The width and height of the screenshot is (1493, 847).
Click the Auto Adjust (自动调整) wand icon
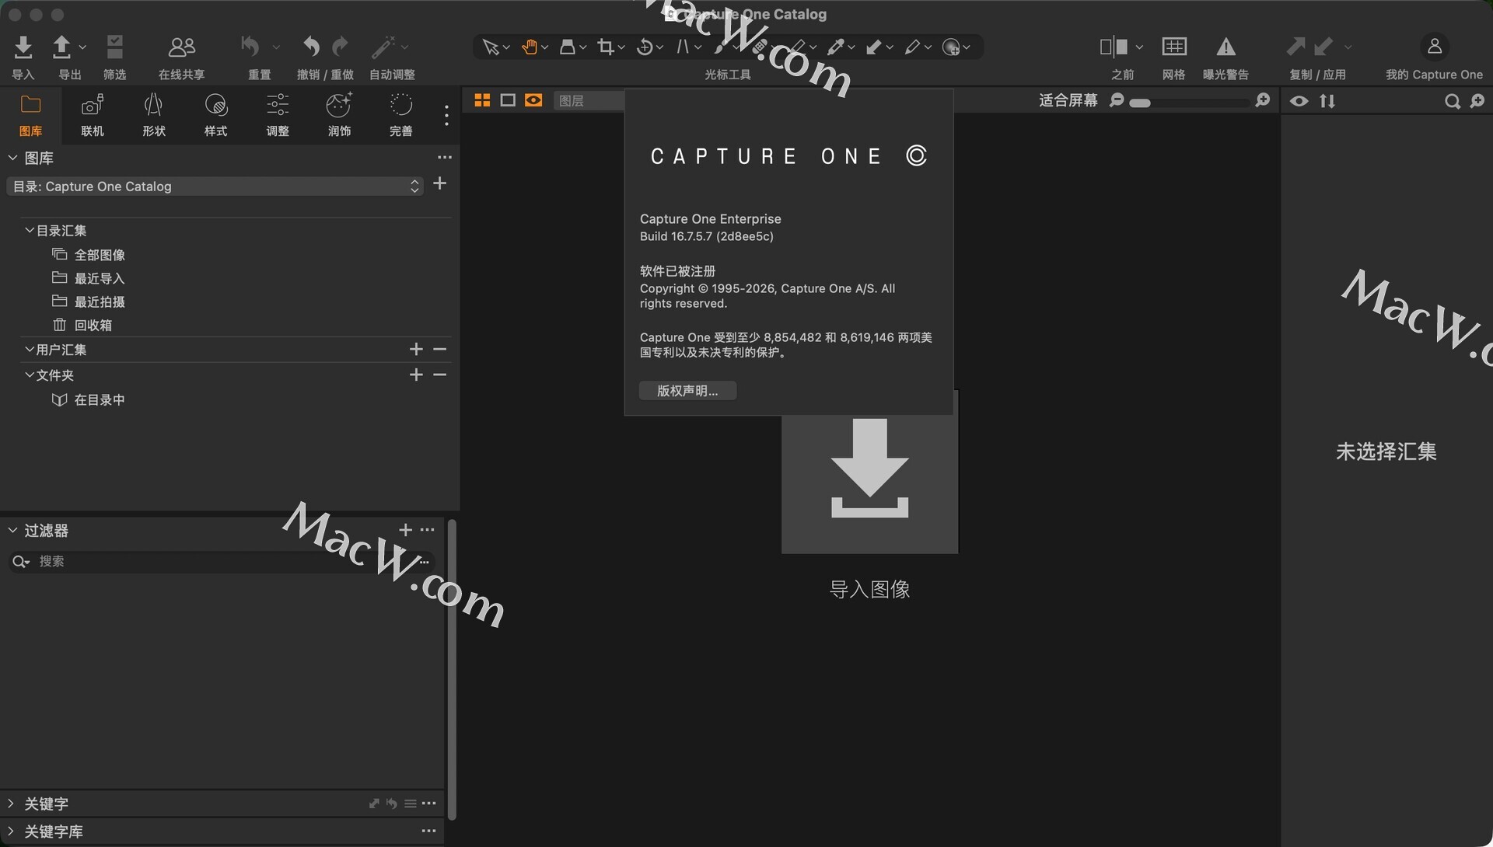(383, 47)
